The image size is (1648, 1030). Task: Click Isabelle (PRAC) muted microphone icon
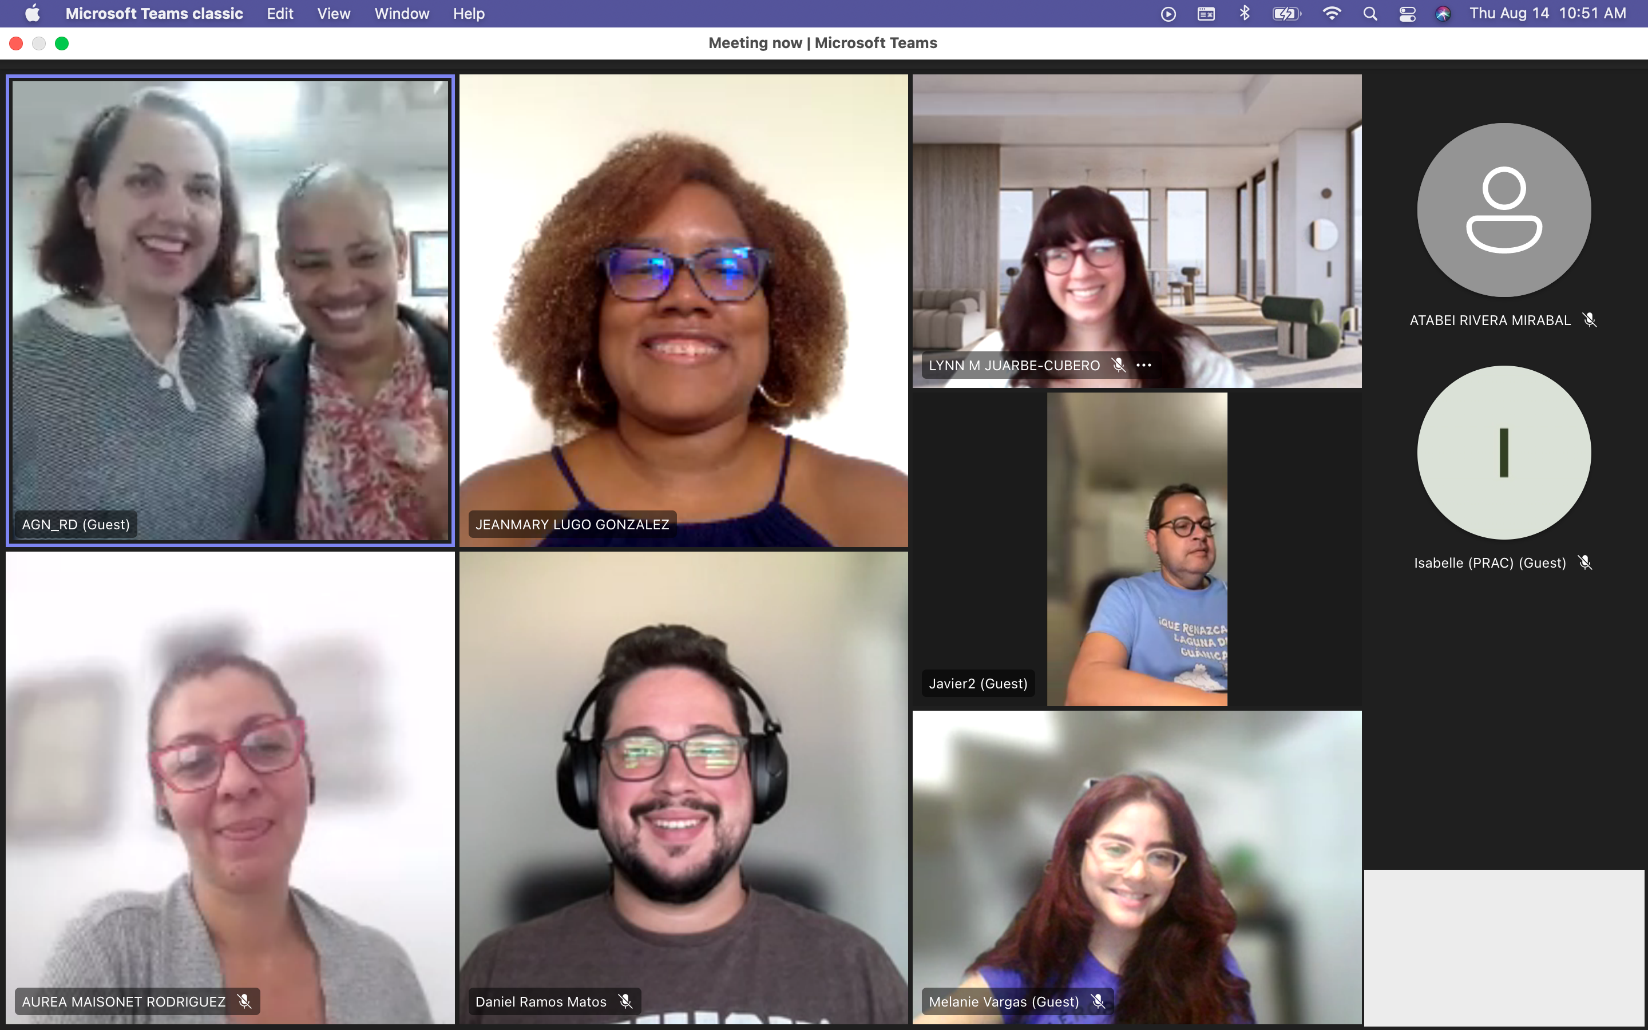[1584, 562]
